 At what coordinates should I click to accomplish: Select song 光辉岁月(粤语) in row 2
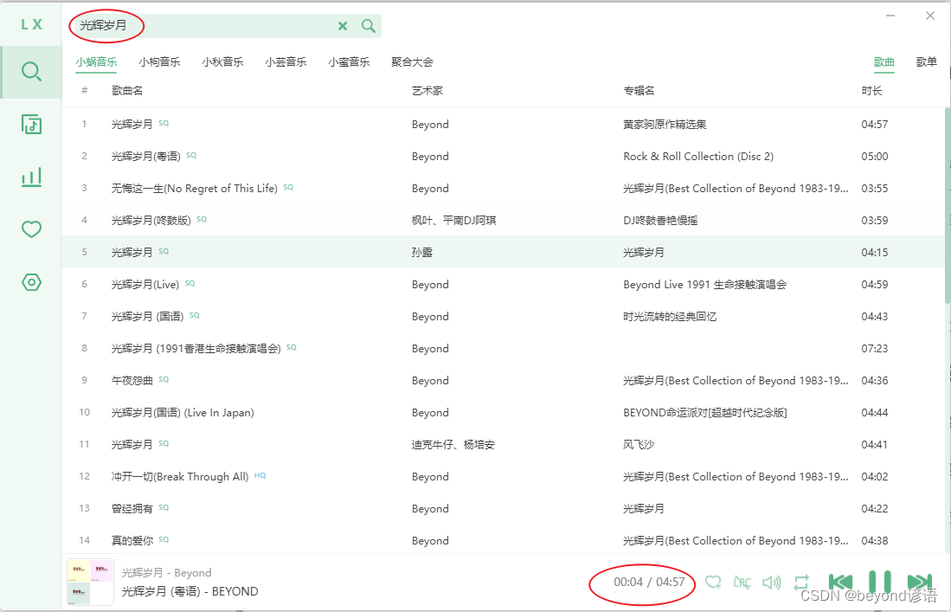click(x=504, y=157)
